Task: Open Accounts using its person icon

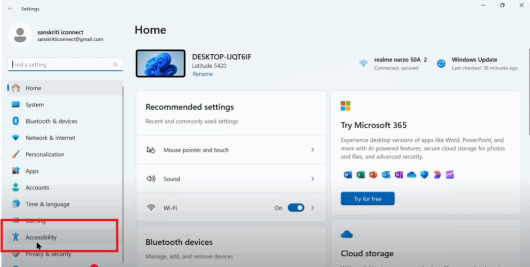Action: pos(16,187)
